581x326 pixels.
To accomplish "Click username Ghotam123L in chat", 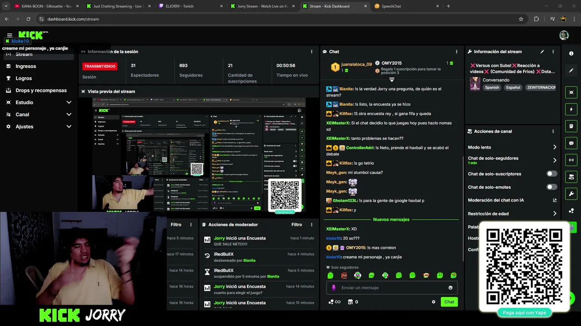I will pos(345,201).
